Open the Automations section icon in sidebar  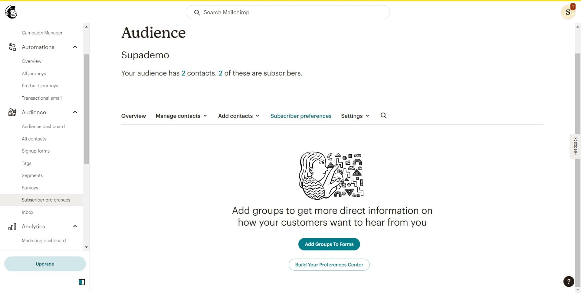coord(12,47)
